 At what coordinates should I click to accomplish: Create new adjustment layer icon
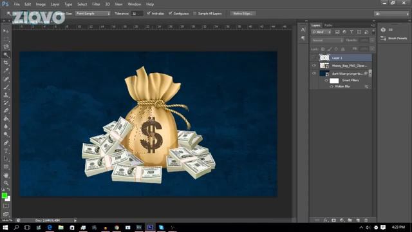click(x=342, y=220)
